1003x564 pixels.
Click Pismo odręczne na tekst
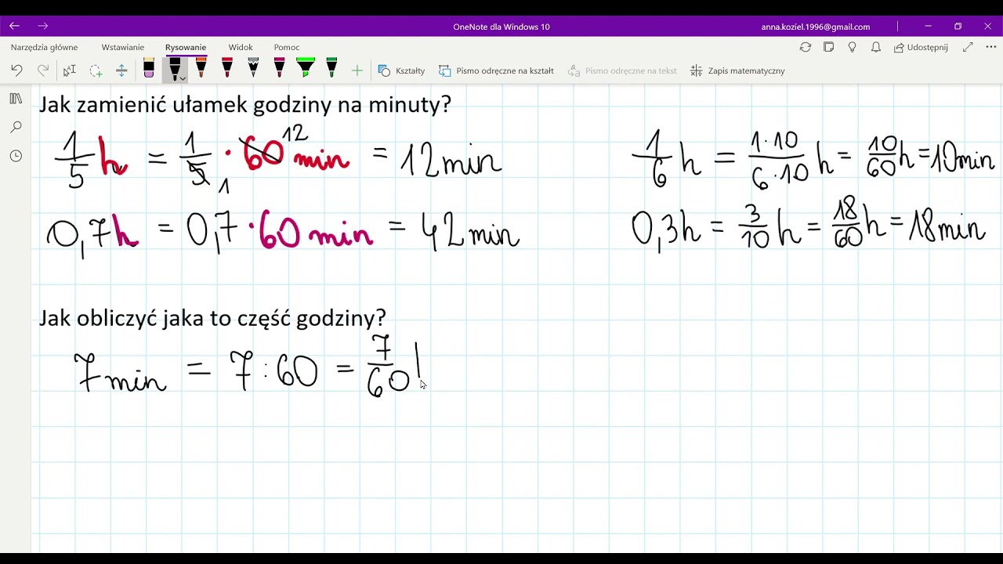[x=622, y=70]
